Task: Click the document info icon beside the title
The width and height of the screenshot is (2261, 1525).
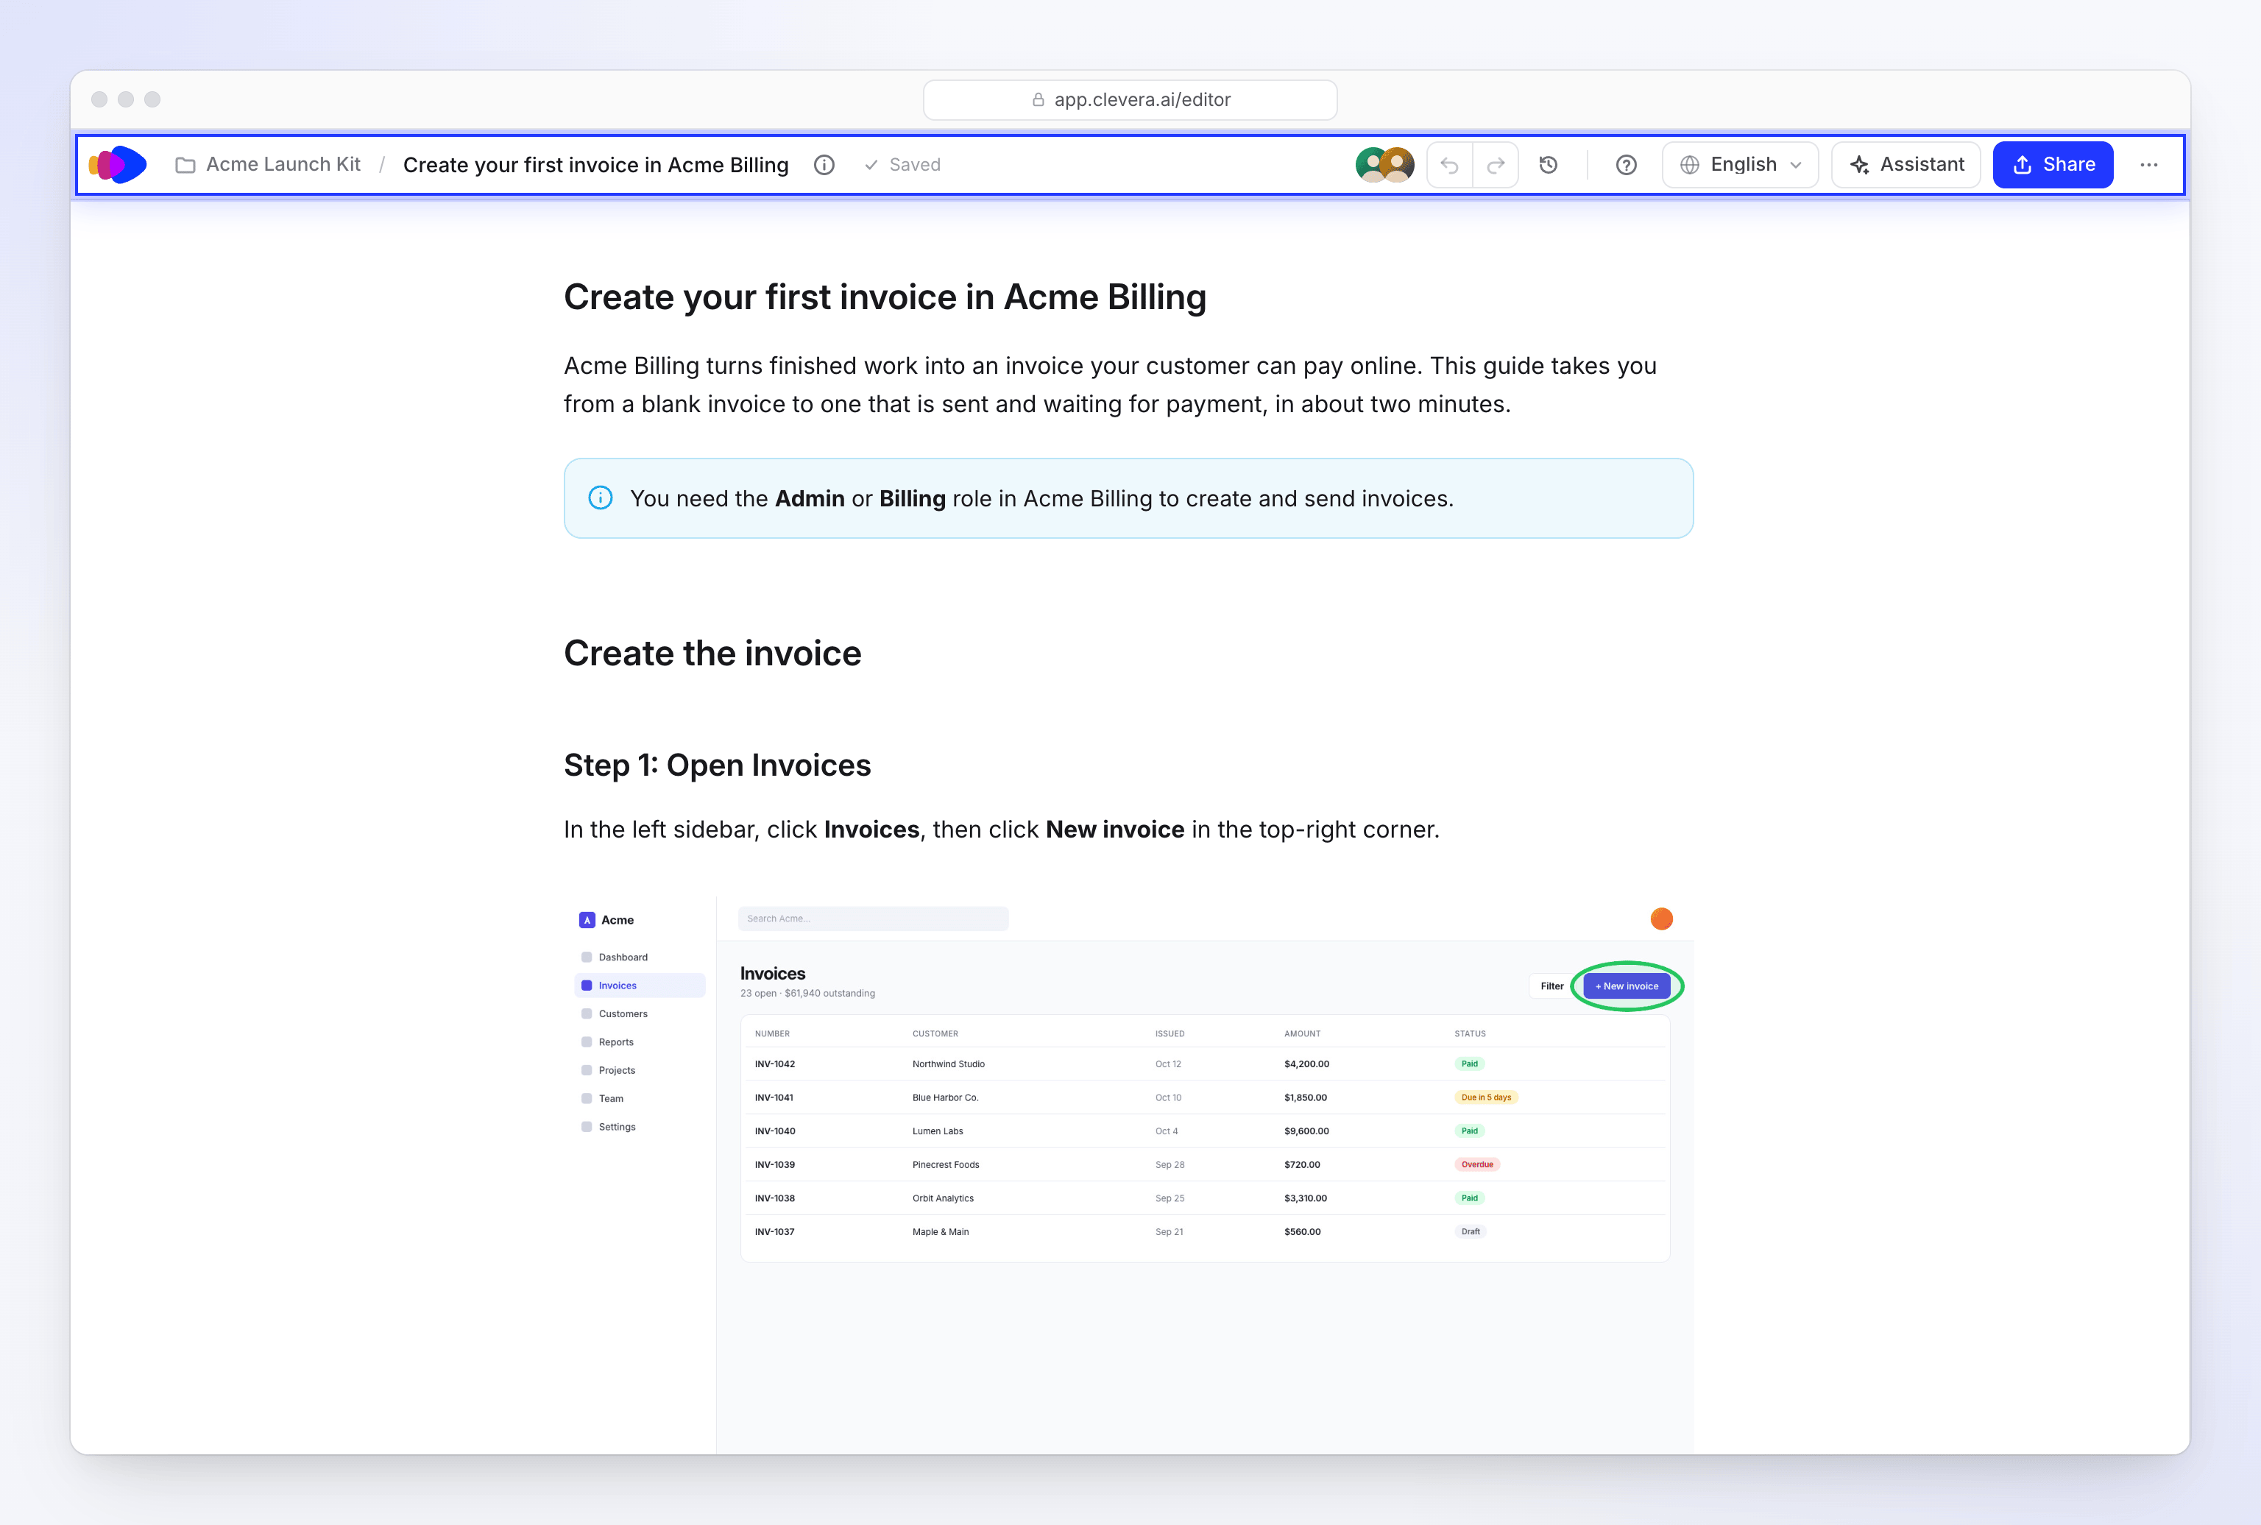Action: (x=824, y=164)
